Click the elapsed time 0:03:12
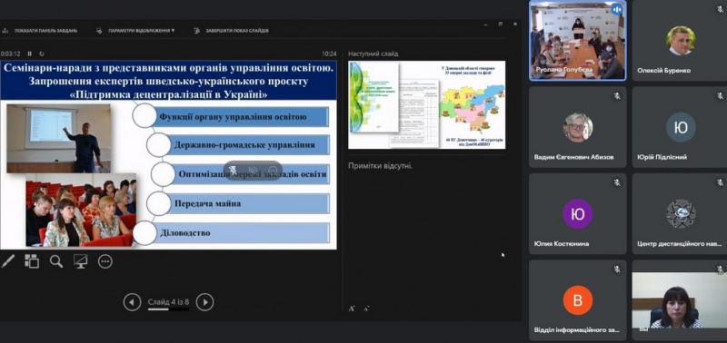727x343 pixels. [10, 54]
